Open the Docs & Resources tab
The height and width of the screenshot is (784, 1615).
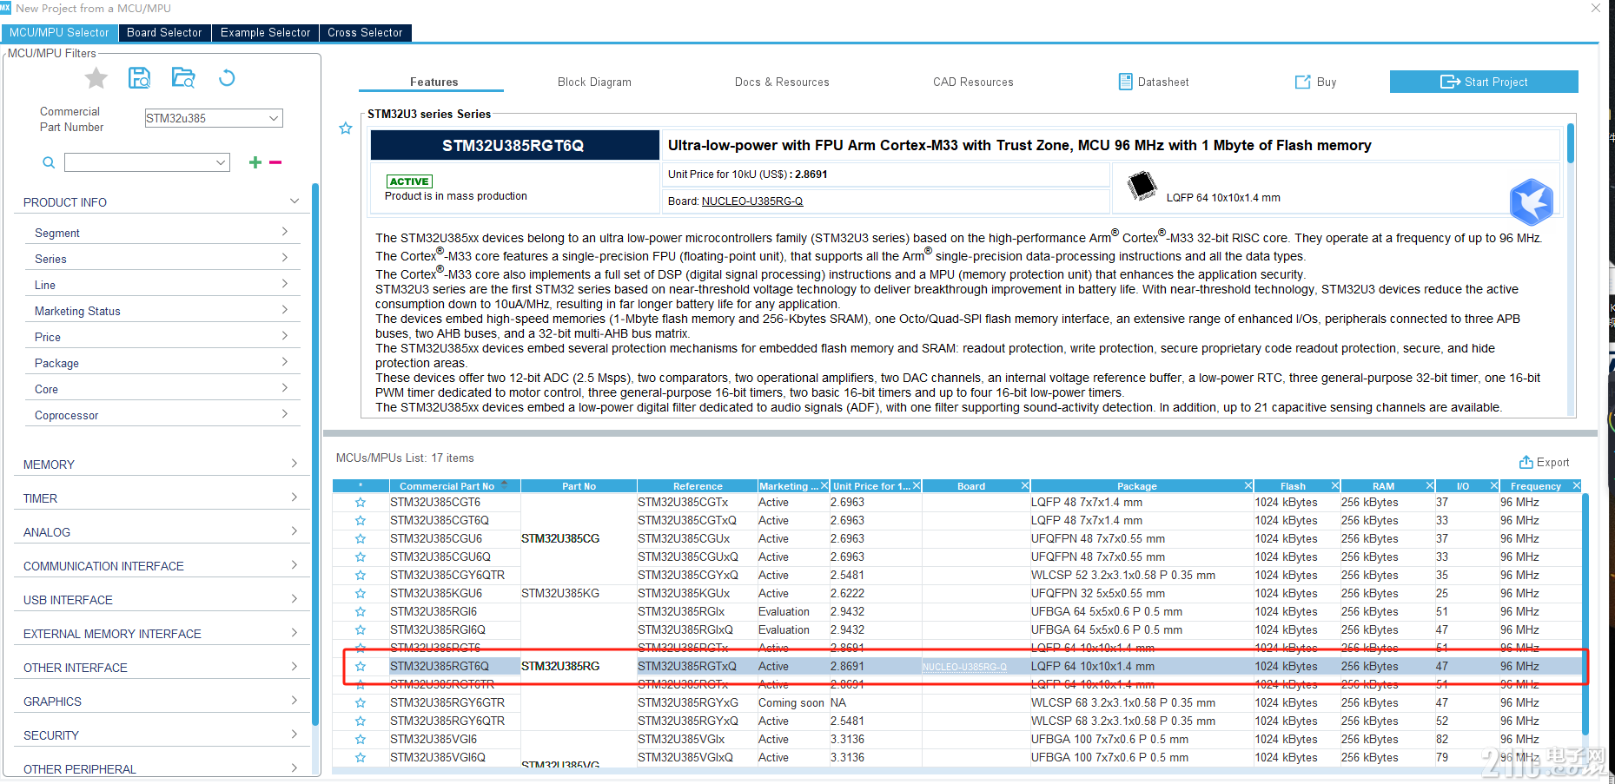tap(782, 82)
